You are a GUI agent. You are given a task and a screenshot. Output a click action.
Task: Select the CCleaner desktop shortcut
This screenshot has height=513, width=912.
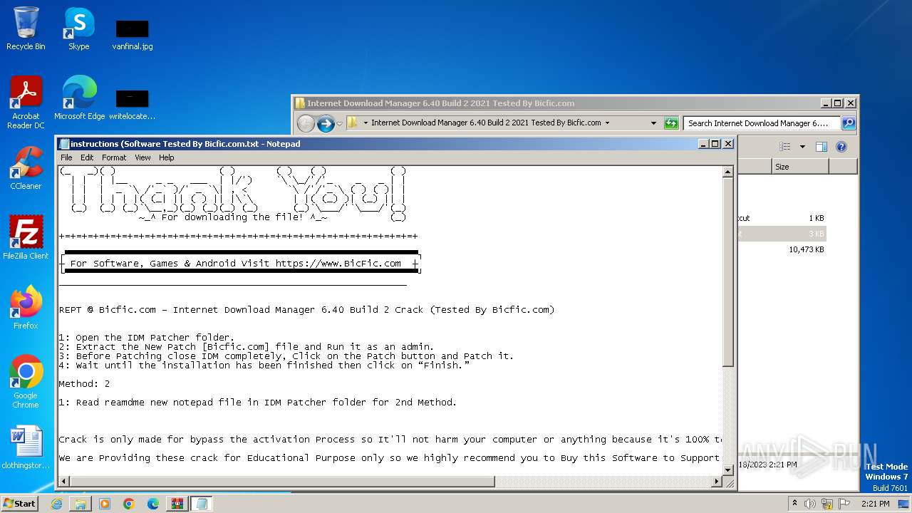[x=26, y=168]
